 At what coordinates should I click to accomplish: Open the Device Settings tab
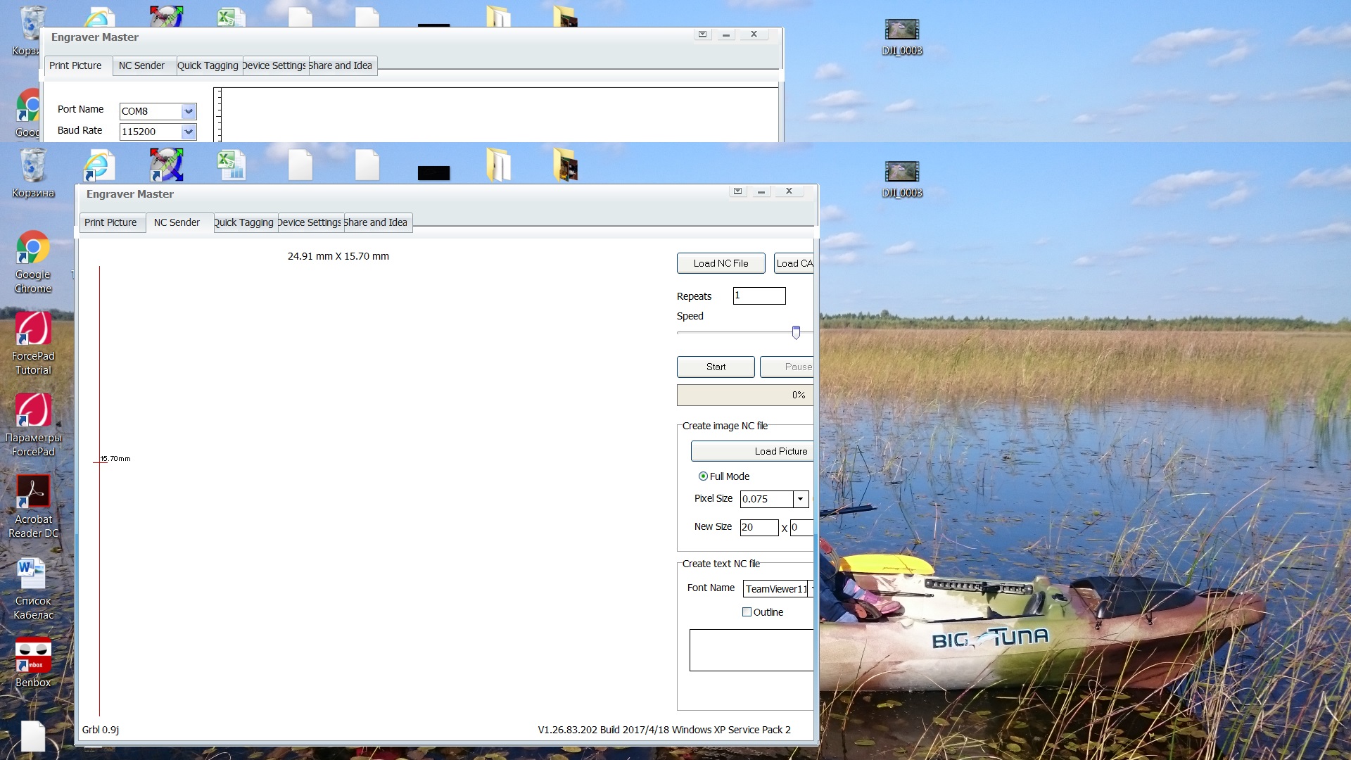click(310, 222)
